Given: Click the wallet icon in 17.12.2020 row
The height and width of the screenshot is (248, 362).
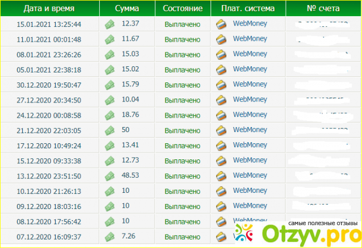Looking at the screenshot, I should 221,145.
